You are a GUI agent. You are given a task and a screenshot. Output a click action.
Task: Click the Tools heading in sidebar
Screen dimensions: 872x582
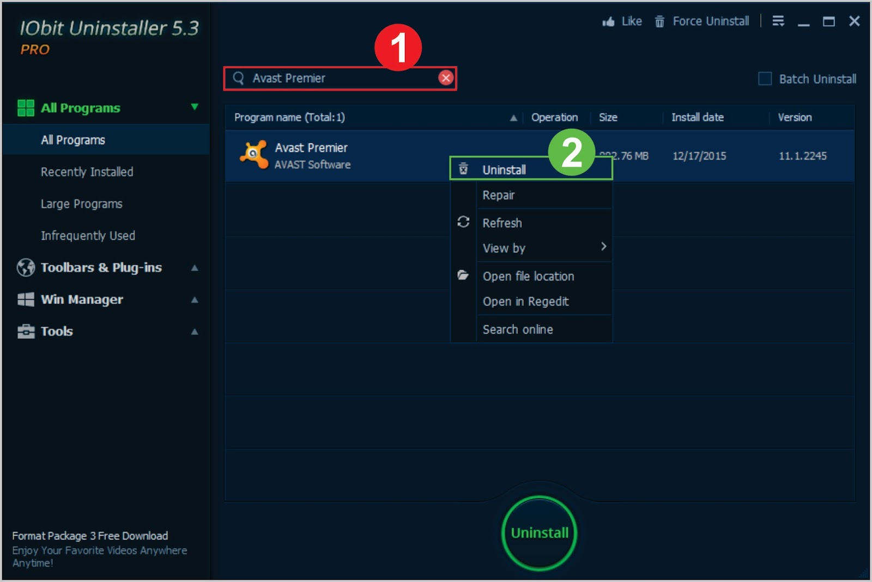(x=57, y=331)
